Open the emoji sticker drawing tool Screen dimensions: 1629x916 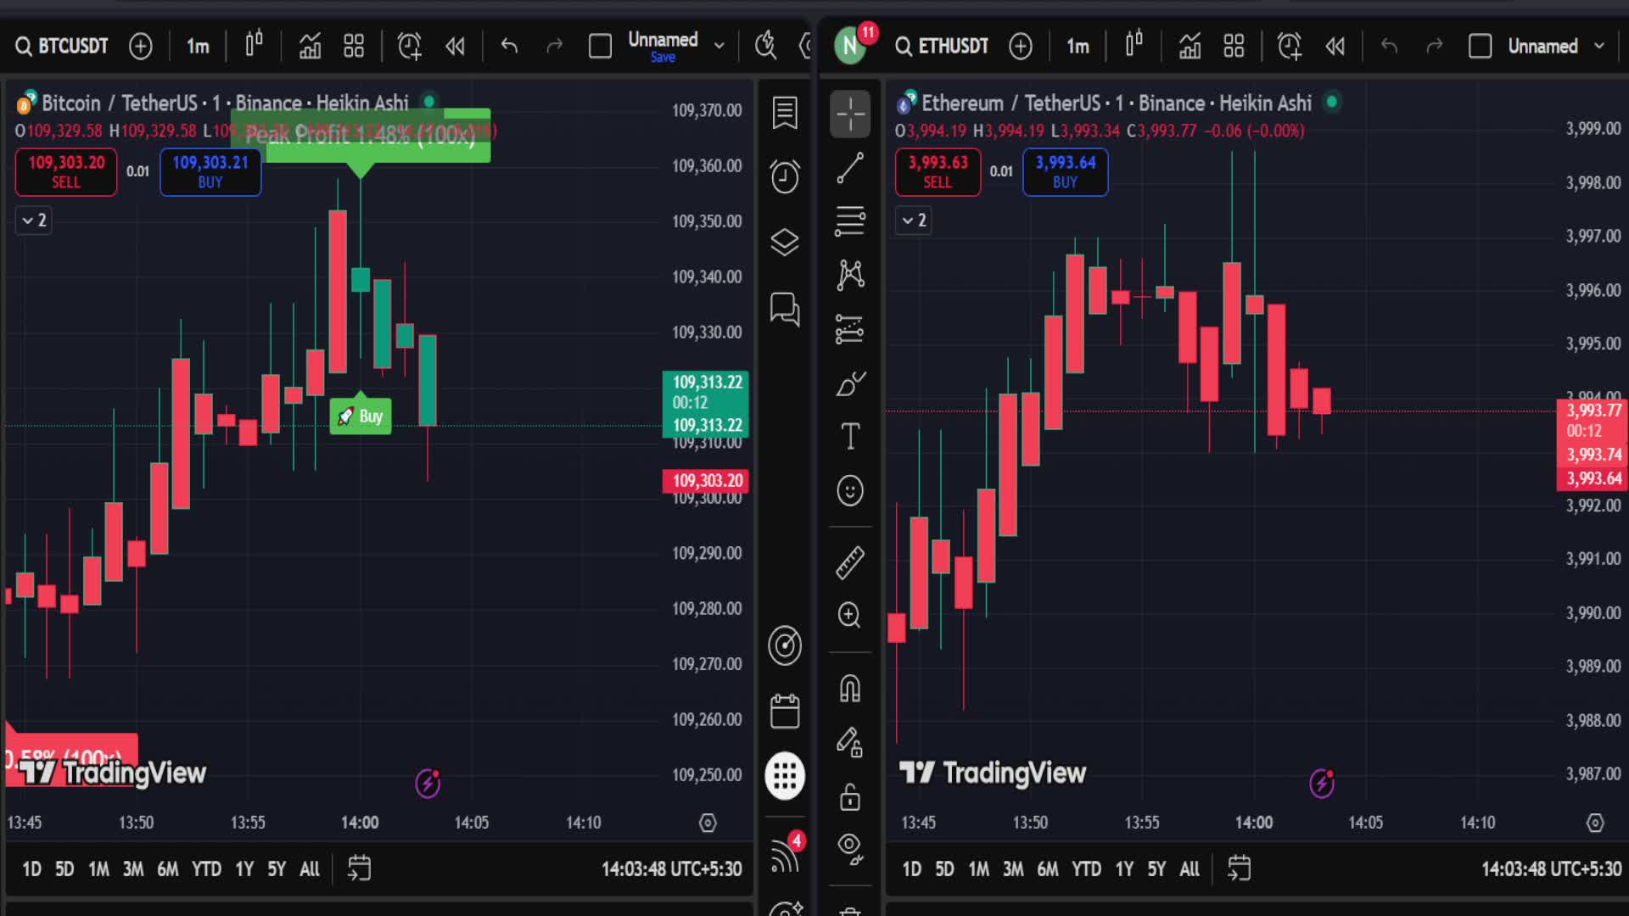(850, 490)
